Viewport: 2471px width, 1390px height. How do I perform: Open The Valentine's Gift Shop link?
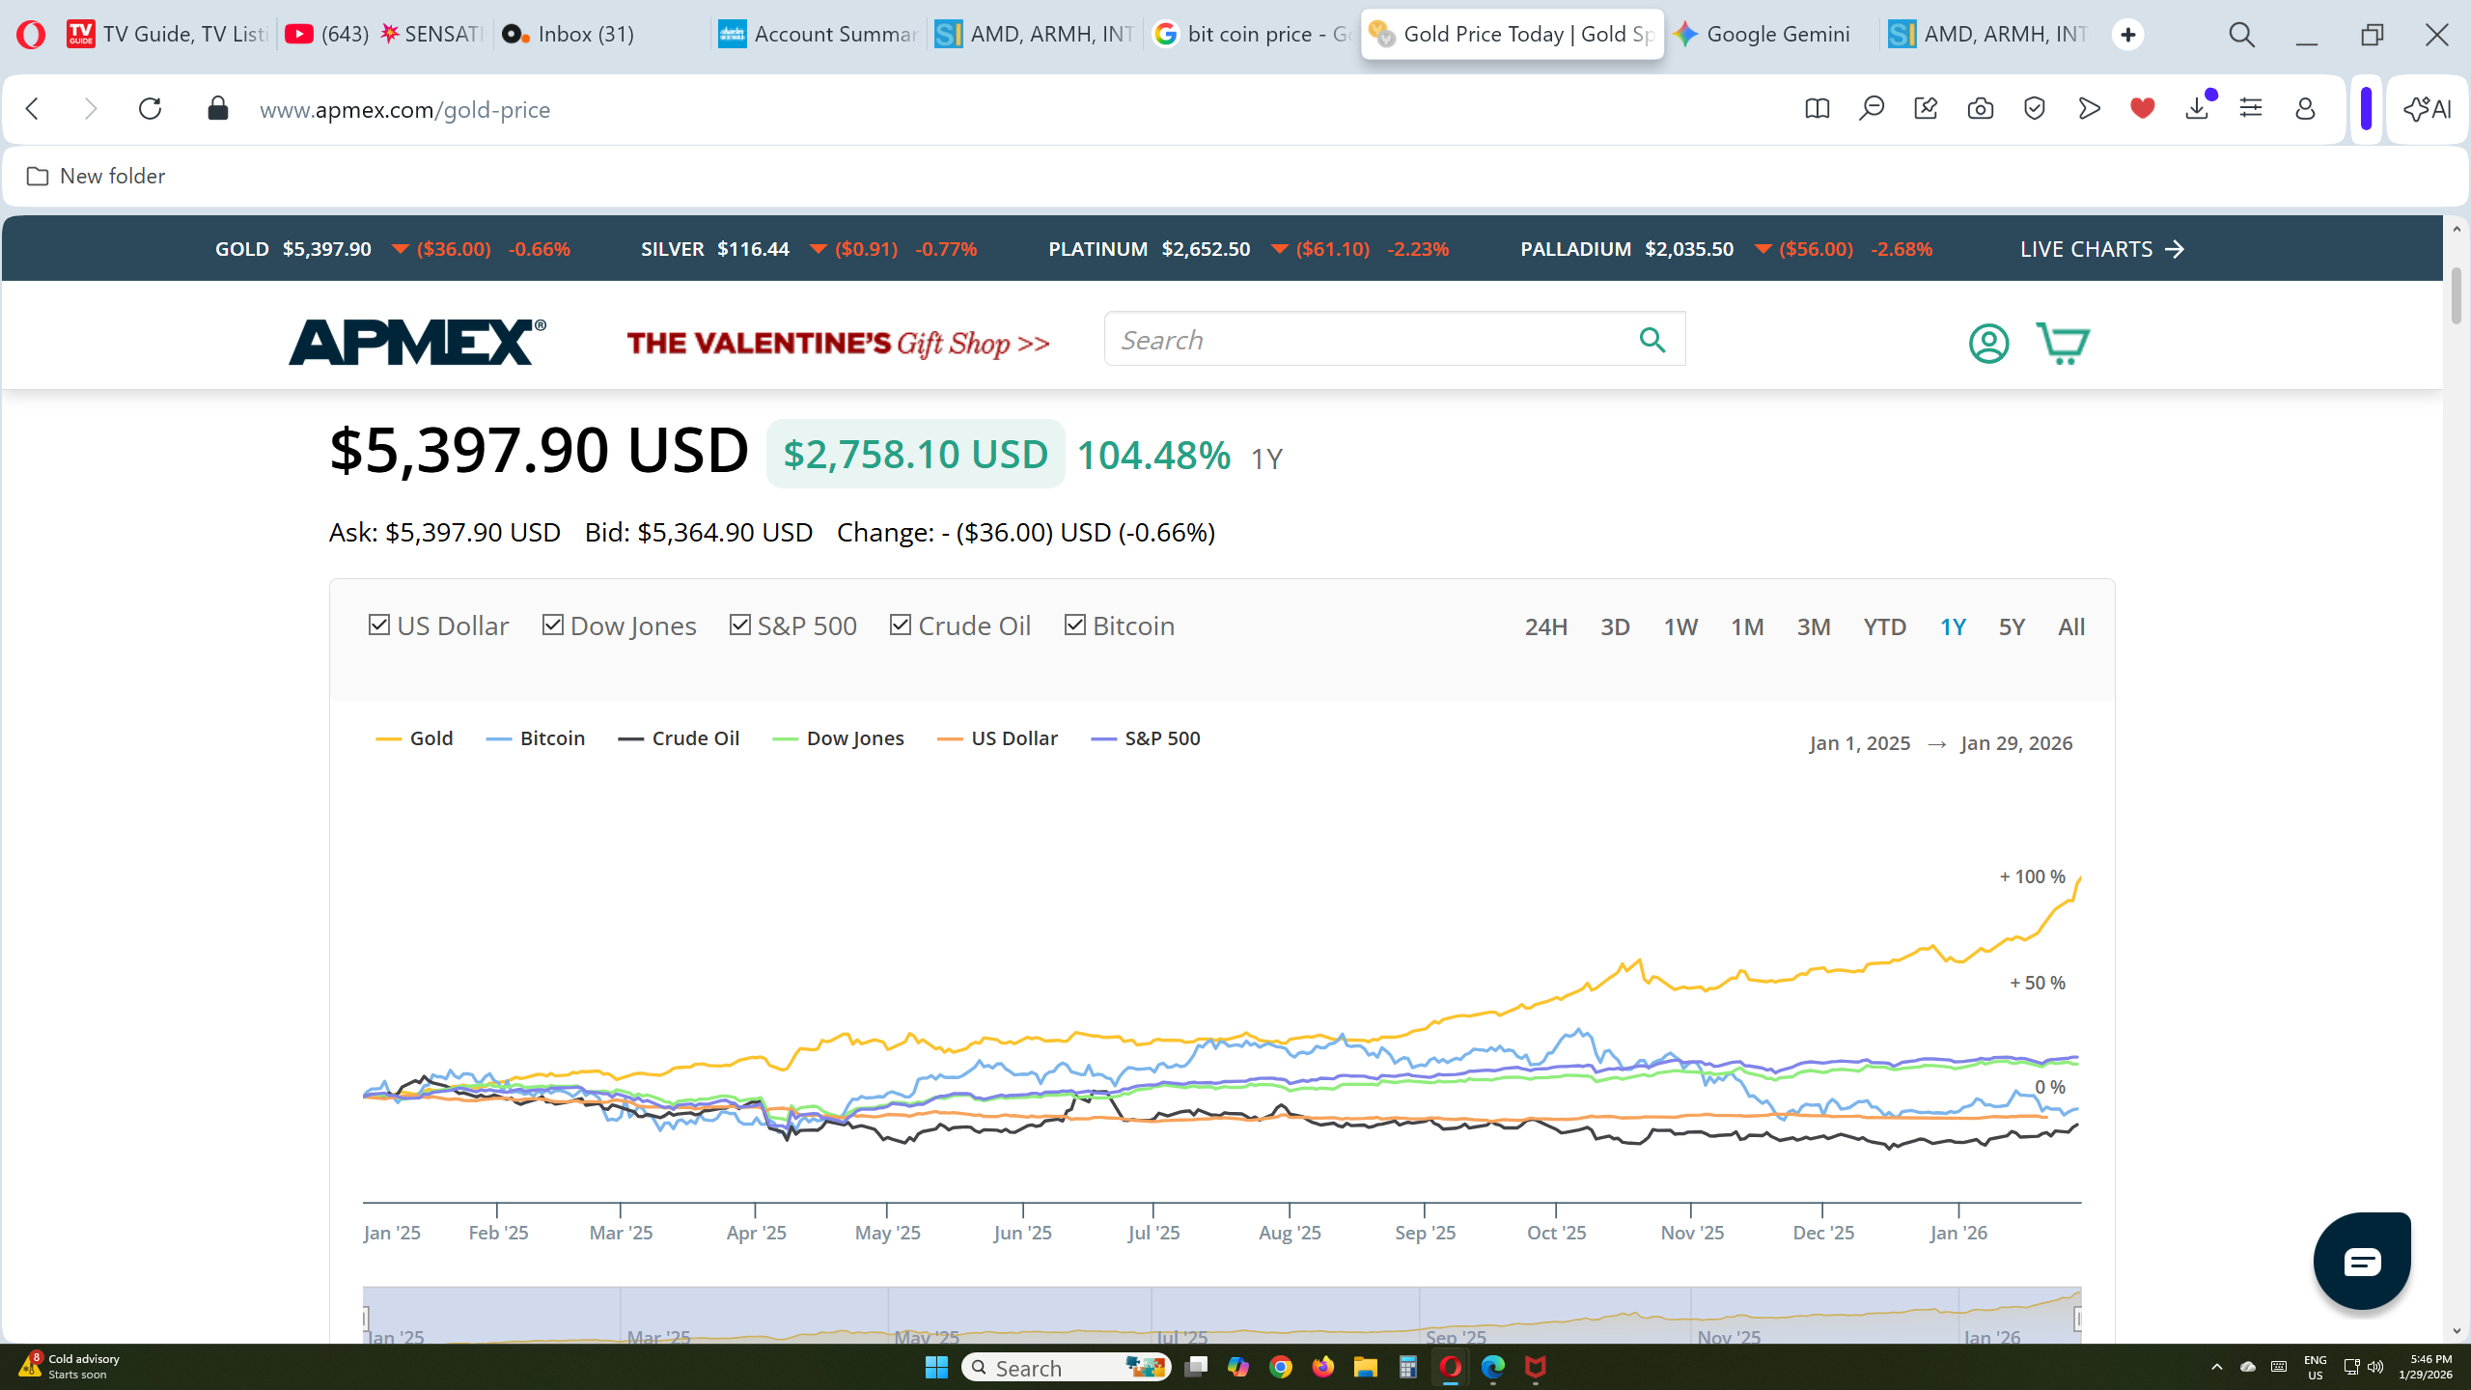click(838, 344)
